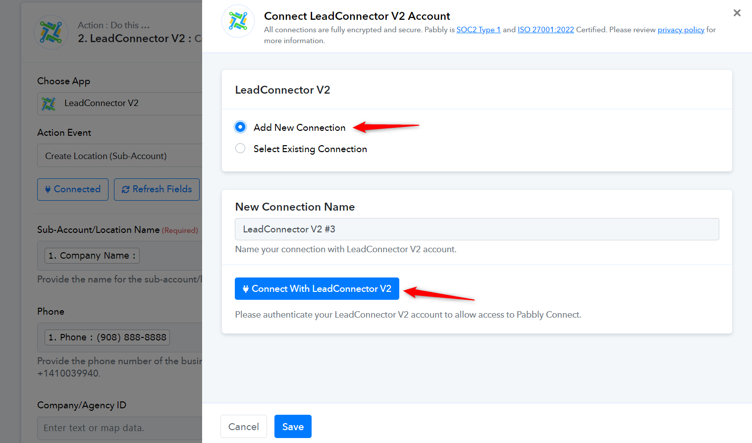Click the 'Add New Connection' label text
The image size is (752, 443).
(300, 127)
